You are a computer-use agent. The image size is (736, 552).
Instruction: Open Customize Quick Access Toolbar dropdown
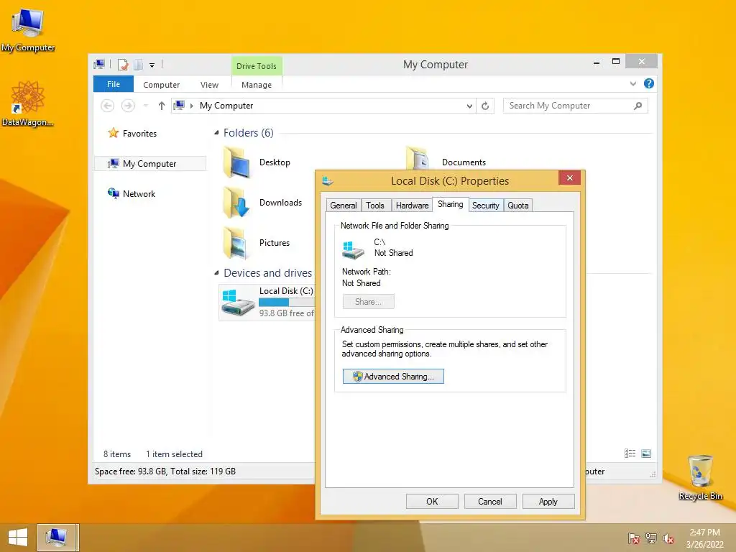(152, 65)
